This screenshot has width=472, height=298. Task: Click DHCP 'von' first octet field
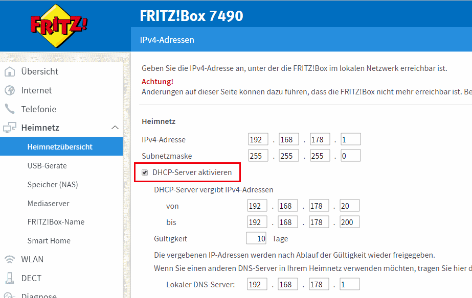(257, 206)
